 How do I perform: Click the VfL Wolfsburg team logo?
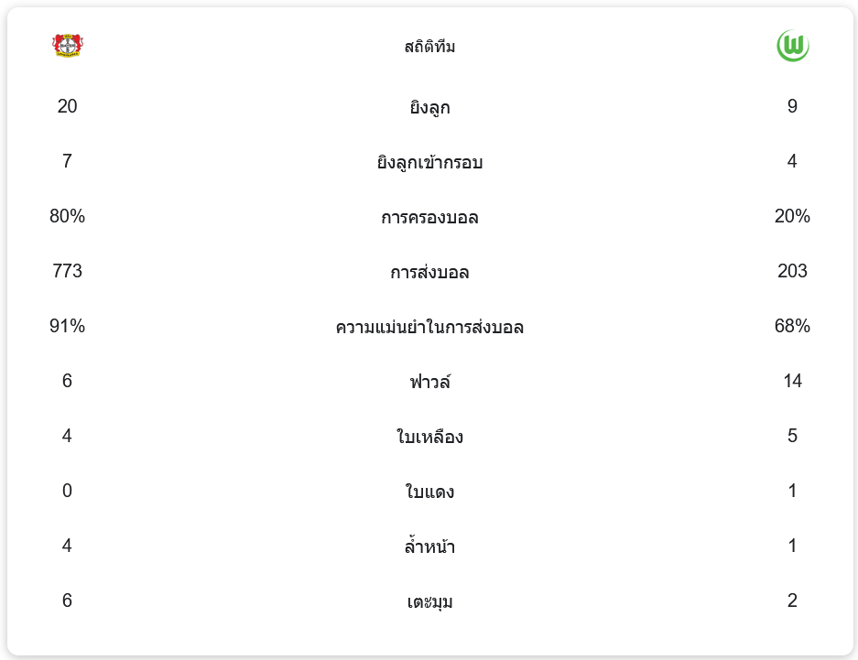click(x=792, y=46)
